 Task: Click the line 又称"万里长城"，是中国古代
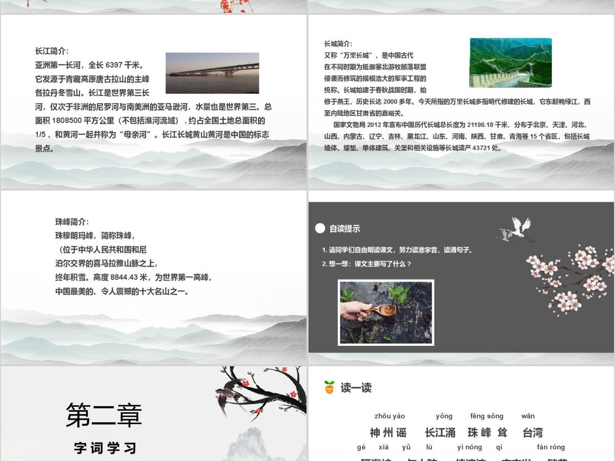pyautogui.click(x=368, y=55)
